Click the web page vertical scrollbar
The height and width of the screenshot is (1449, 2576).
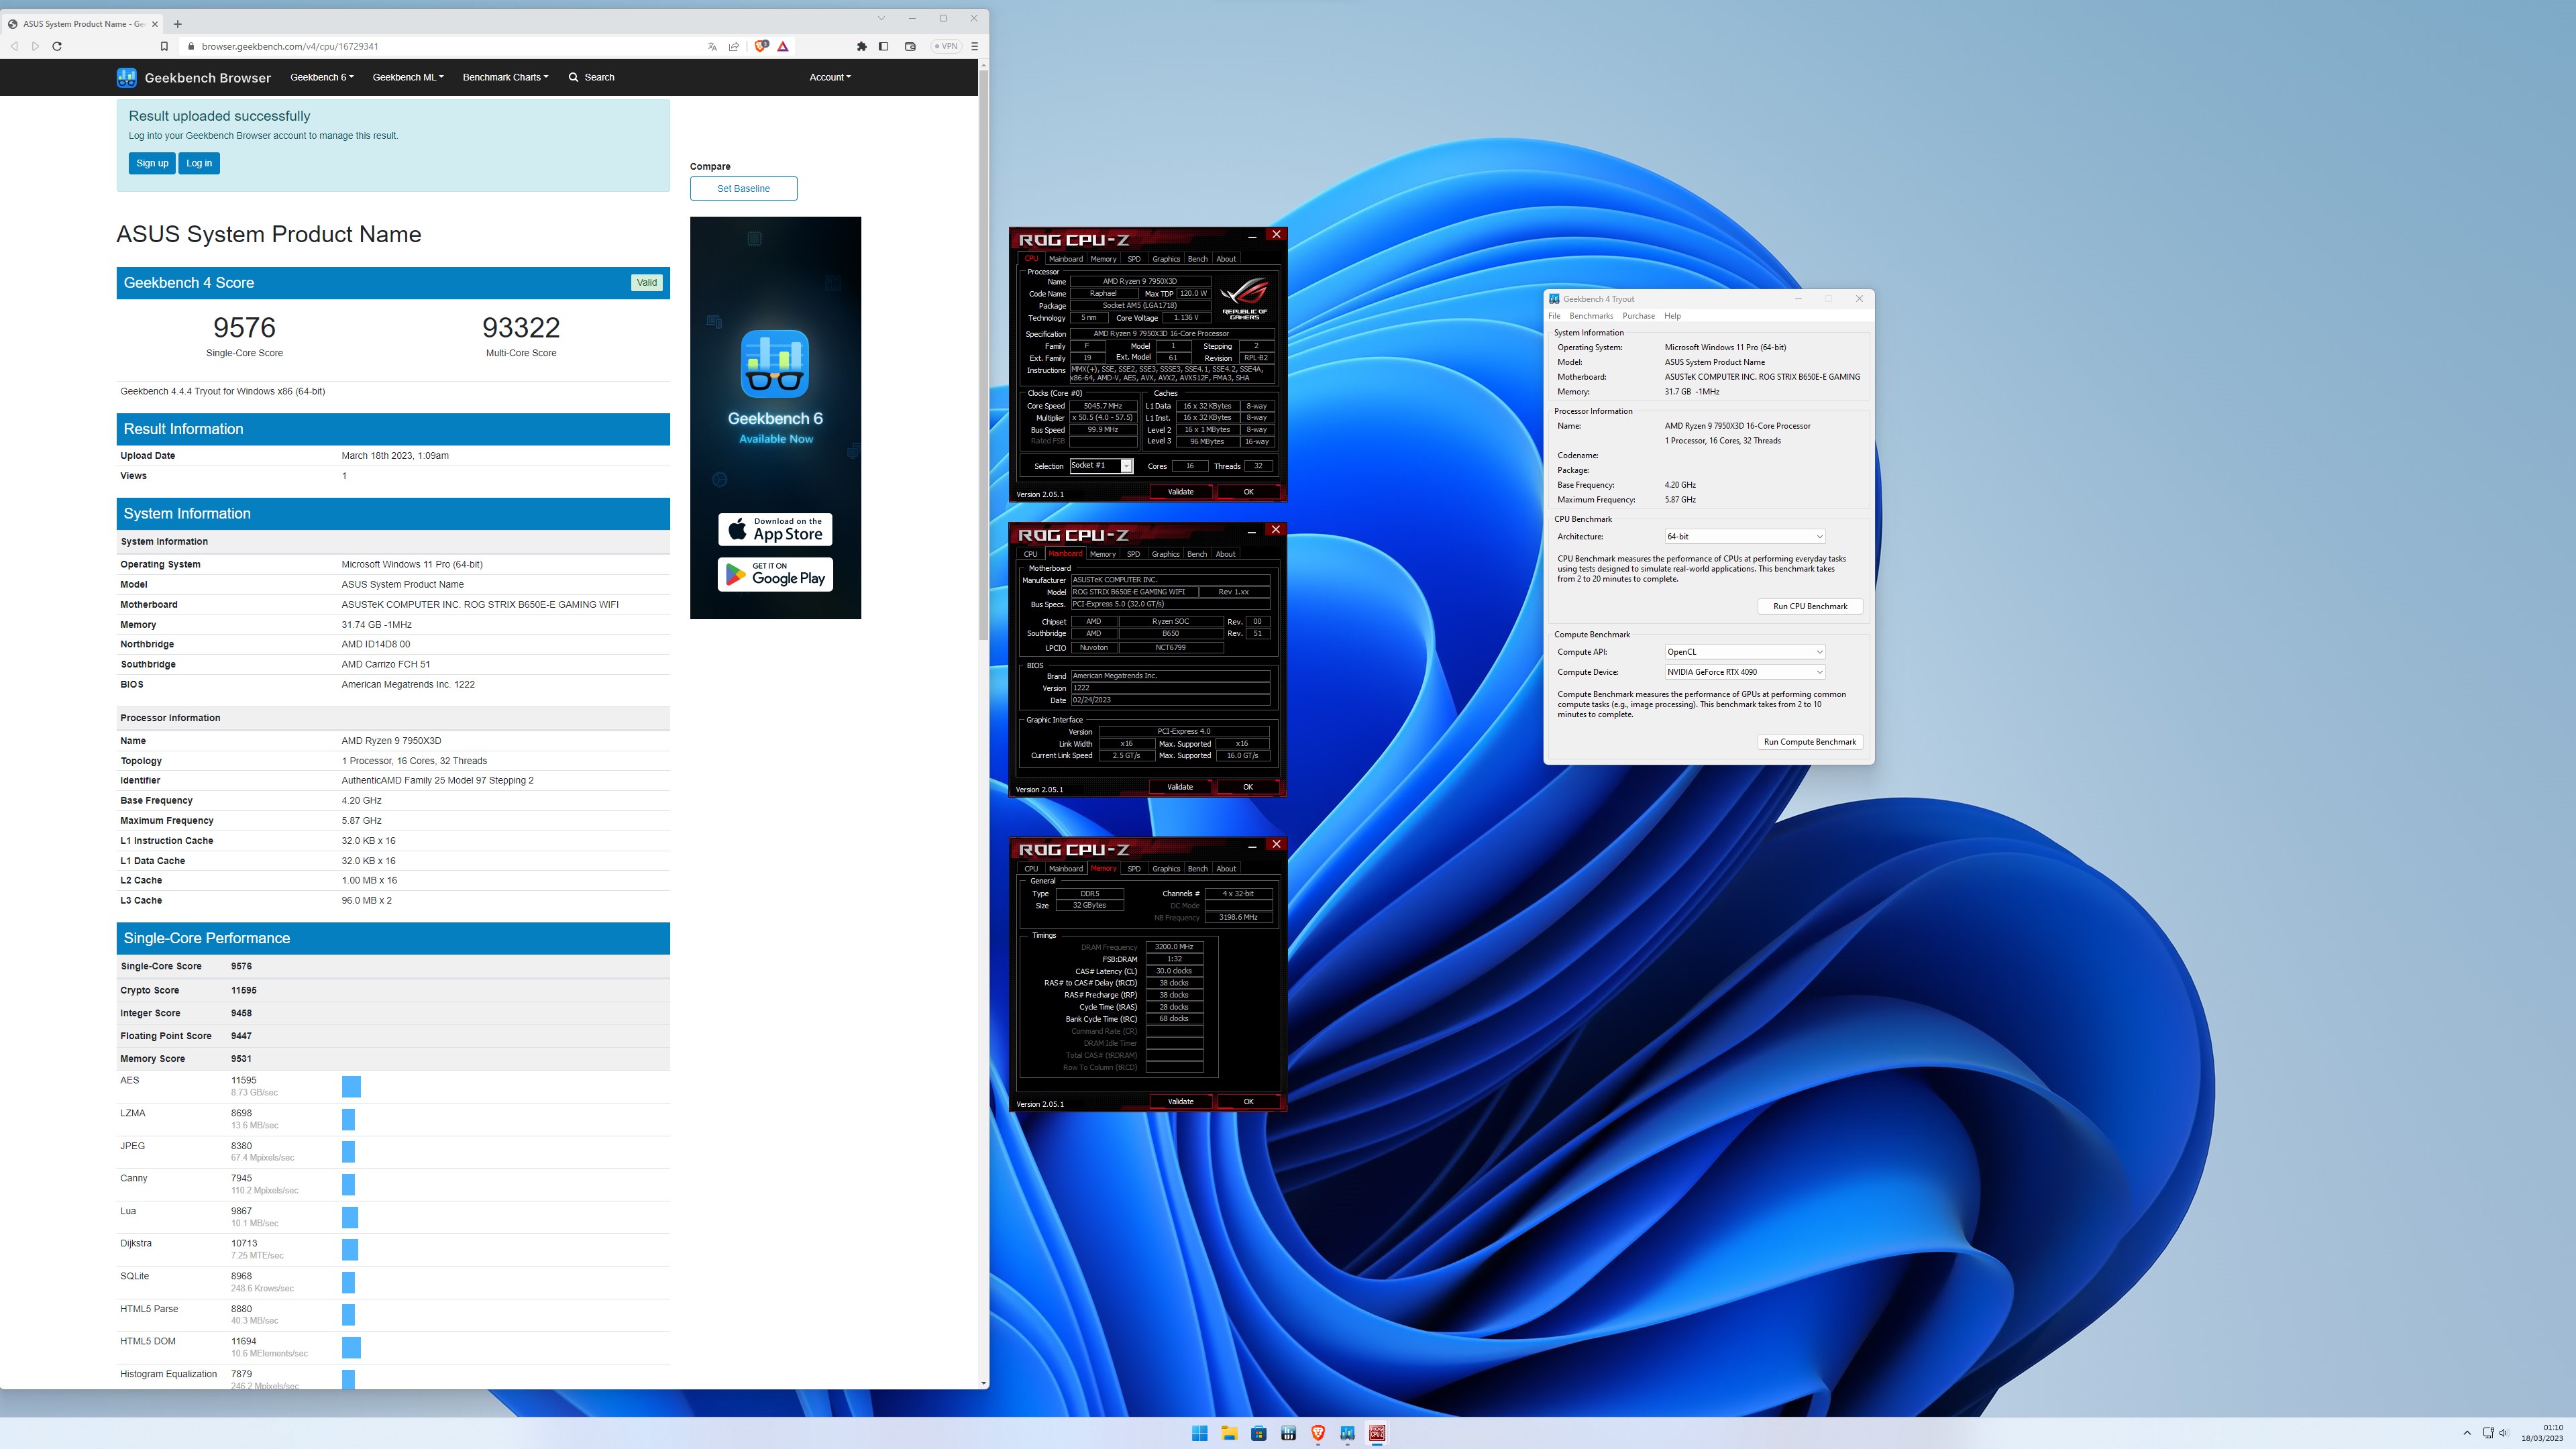tap(984, 355)
